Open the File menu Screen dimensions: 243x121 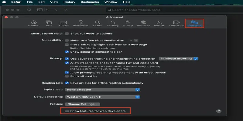point(30,2)
